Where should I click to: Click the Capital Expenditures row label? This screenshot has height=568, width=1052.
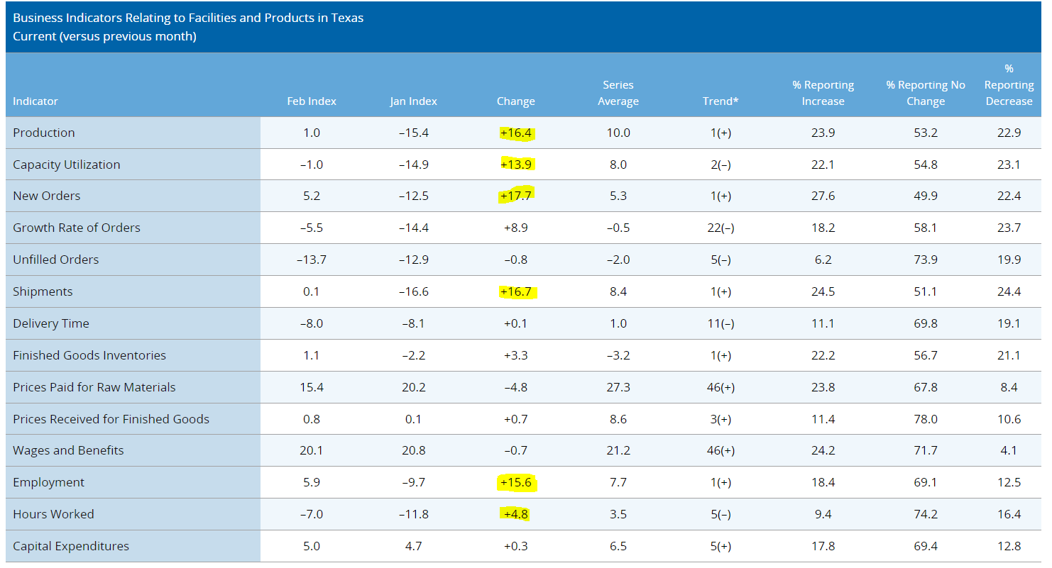pyautogui.click(x=71, y=546)
